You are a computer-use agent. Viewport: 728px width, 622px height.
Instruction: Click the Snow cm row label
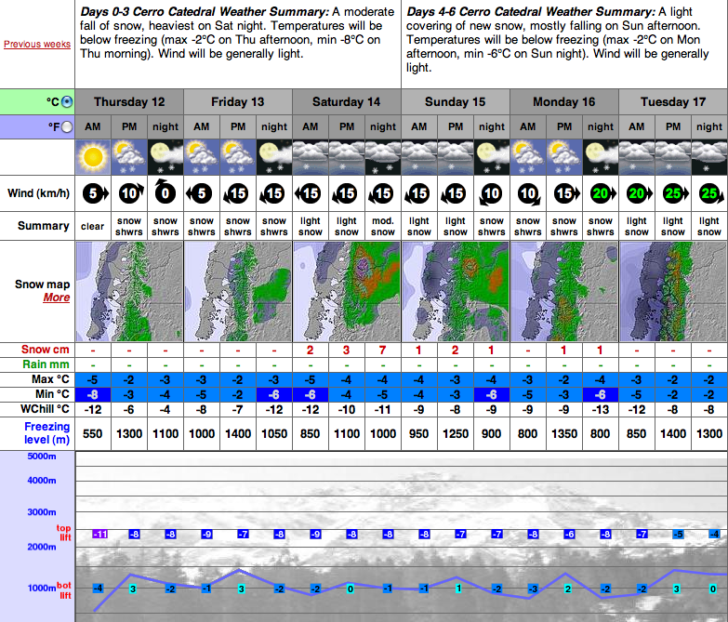click(x=45, y=350)
